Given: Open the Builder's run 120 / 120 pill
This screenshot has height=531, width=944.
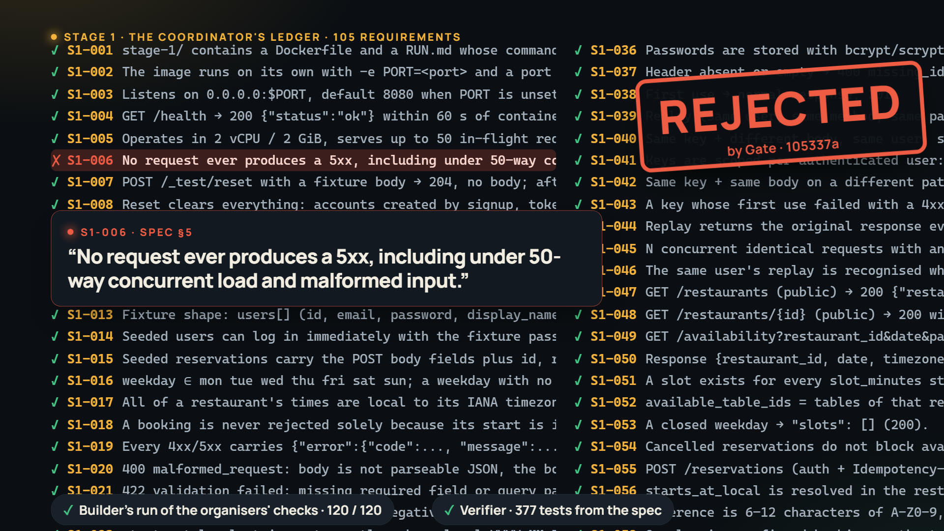Looking at the screenshot, I should [x=222, y=510].
